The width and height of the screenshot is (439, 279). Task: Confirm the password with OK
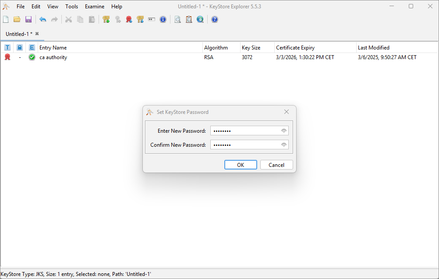click(241, 165)
